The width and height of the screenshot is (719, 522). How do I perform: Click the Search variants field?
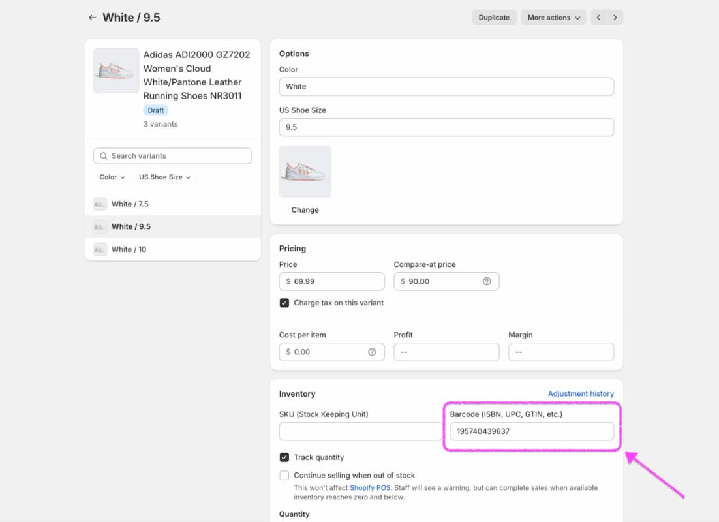(x=173, y=156)
